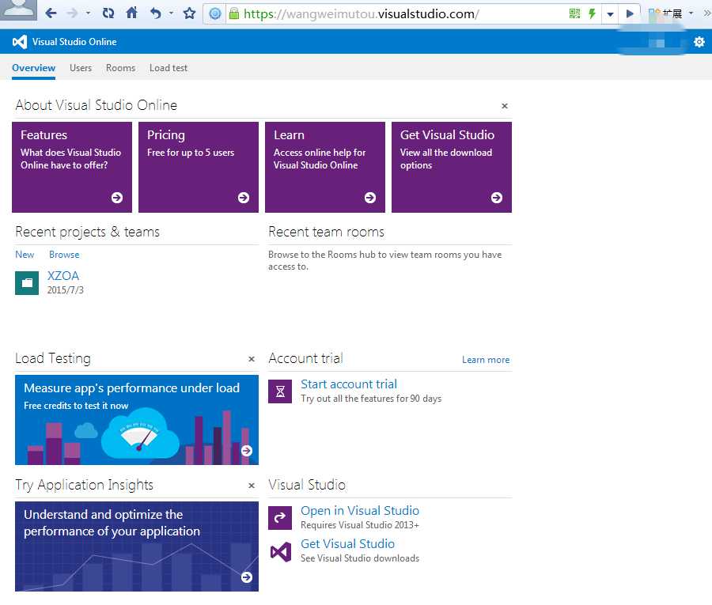Viewport: 712px width, 605px height.
Task: Close the About Visual Studio Online section
Action: [504, 106]
